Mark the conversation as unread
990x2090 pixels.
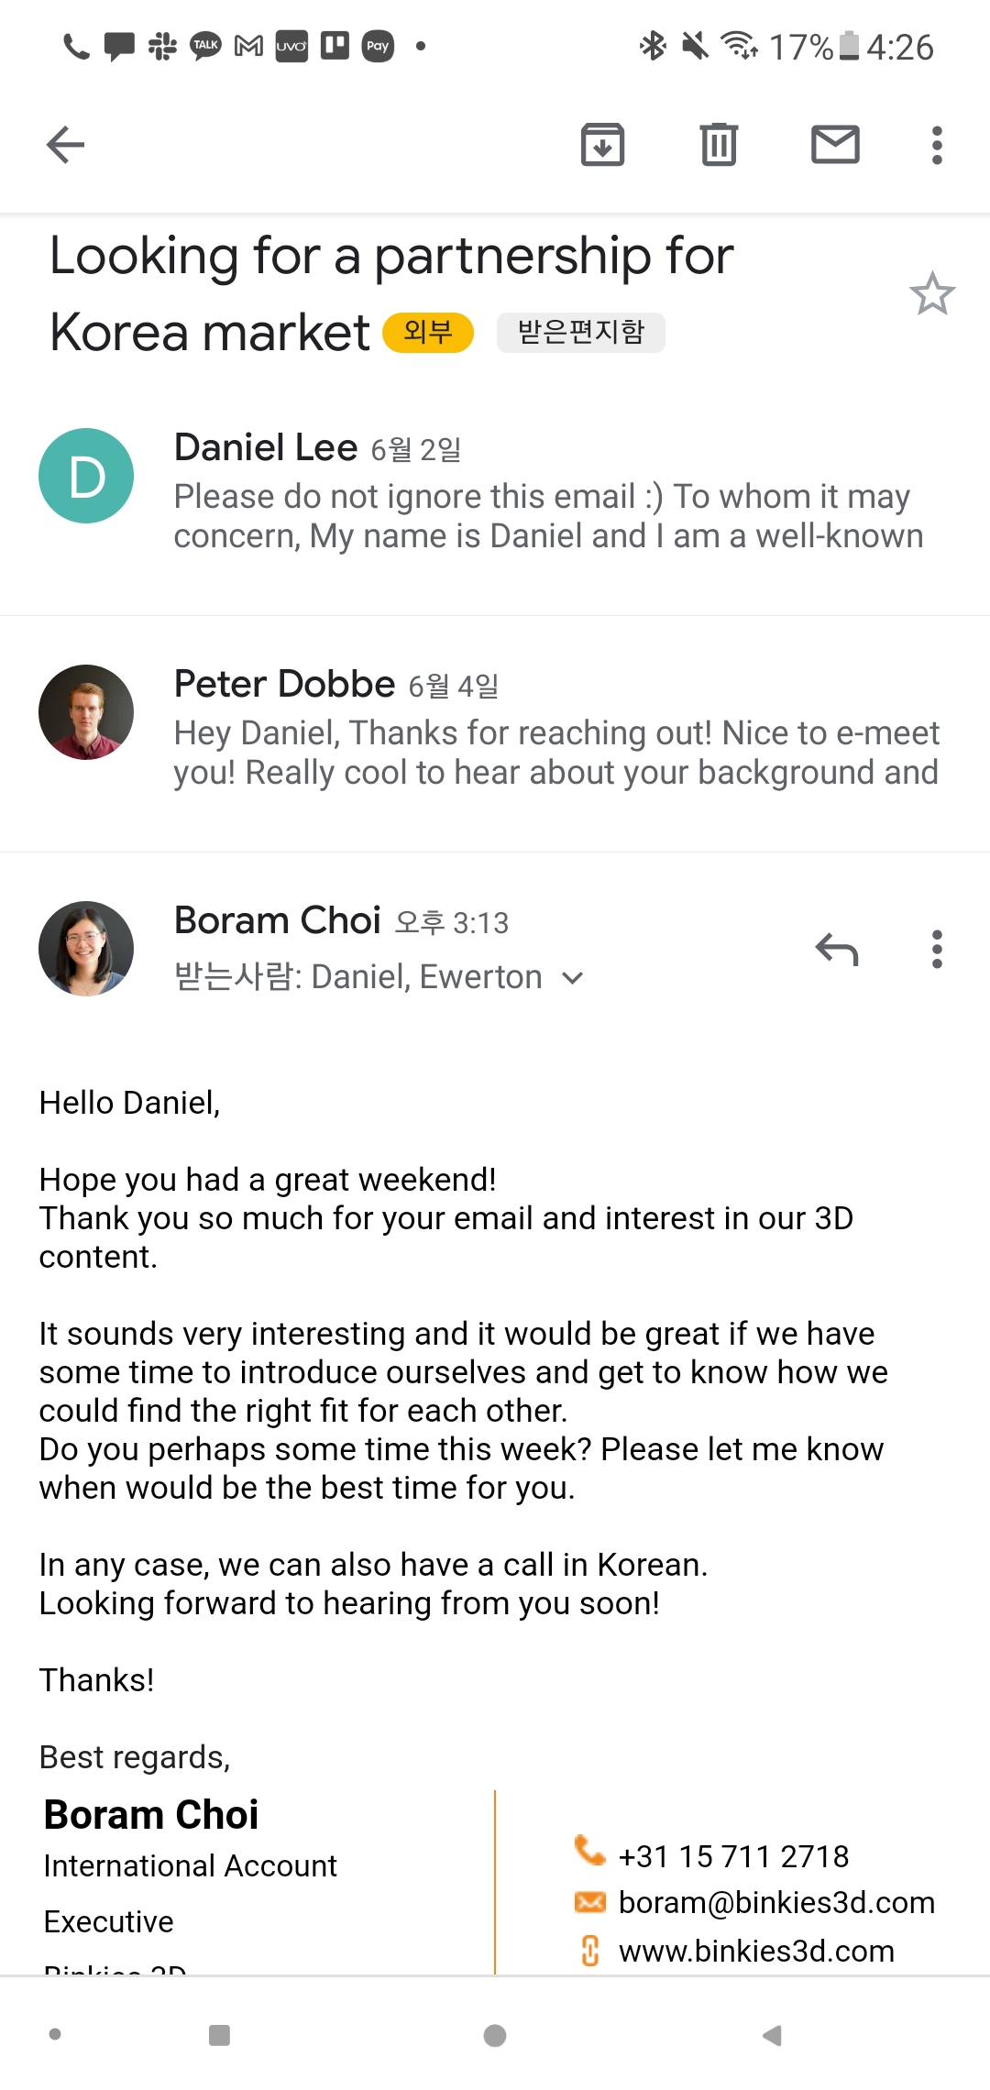click(835, 145)
